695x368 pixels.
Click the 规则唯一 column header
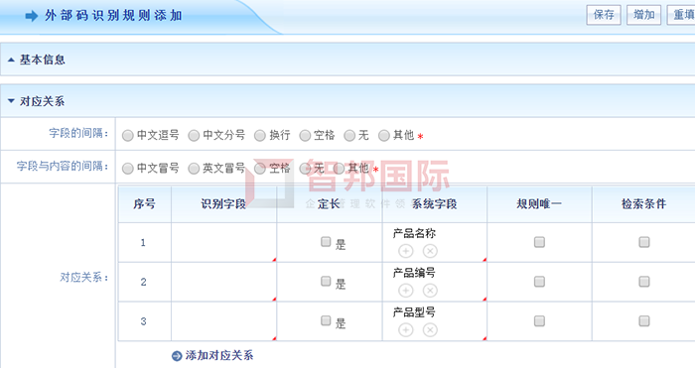pyautogui.click(x=539, y=204)
